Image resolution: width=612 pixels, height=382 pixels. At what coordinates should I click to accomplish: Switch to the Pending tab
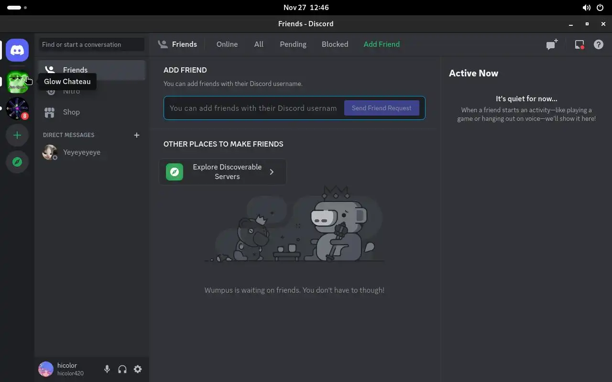293,44
